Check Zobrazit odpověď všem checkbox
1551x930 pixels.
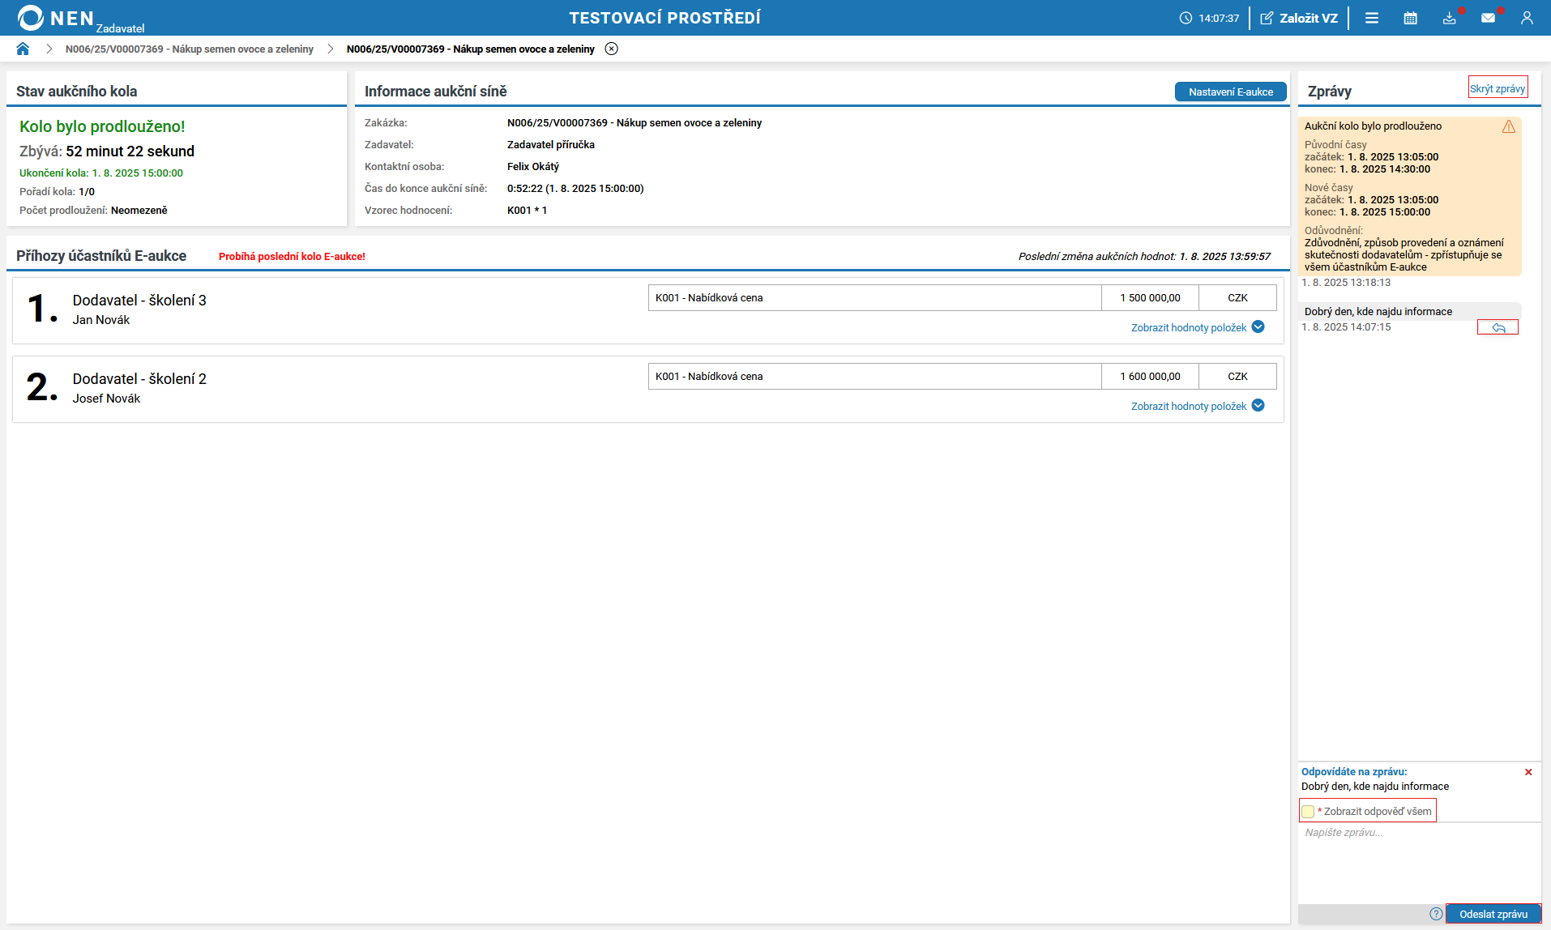[x=1308, y=812]
